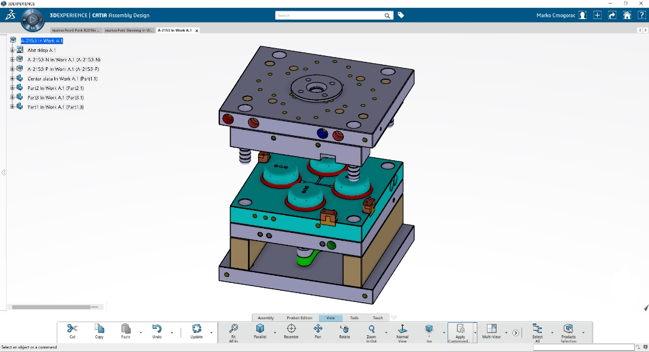Click the Normal View icon
This screenshot has width=649, height=352.
tap(402, 329)
